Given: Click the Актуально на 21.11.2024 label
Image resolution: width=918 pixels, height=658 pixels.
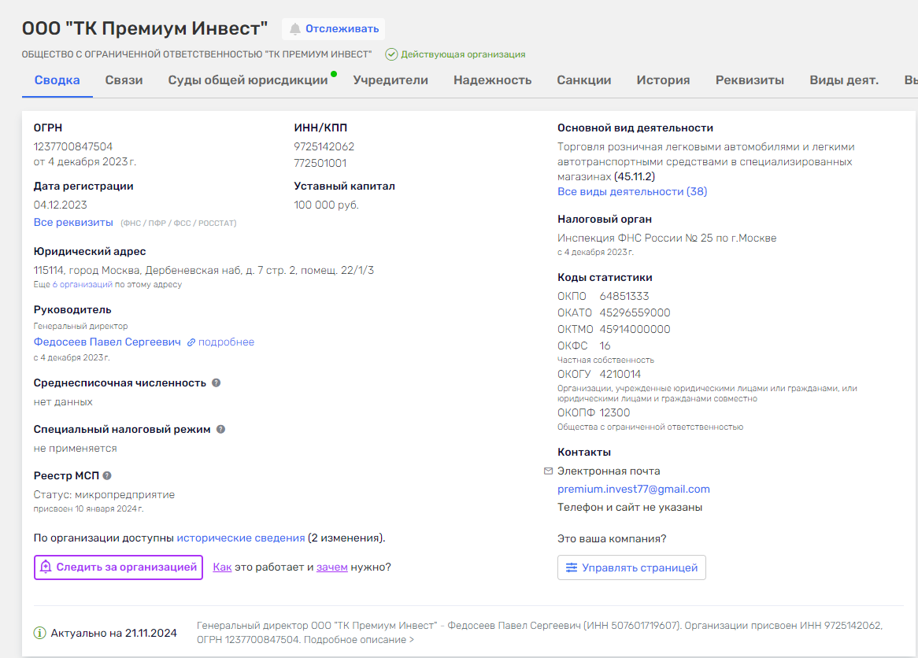Looking at the screenshot, I should tap(113, 633).
